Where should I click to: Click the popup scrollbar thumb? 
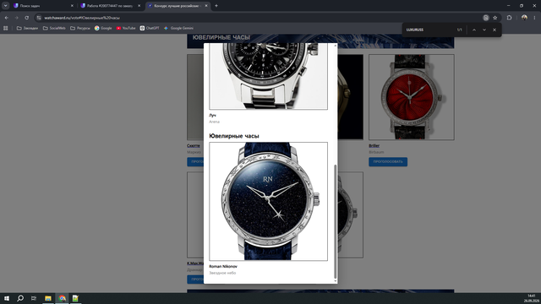[x=335, y=221]
